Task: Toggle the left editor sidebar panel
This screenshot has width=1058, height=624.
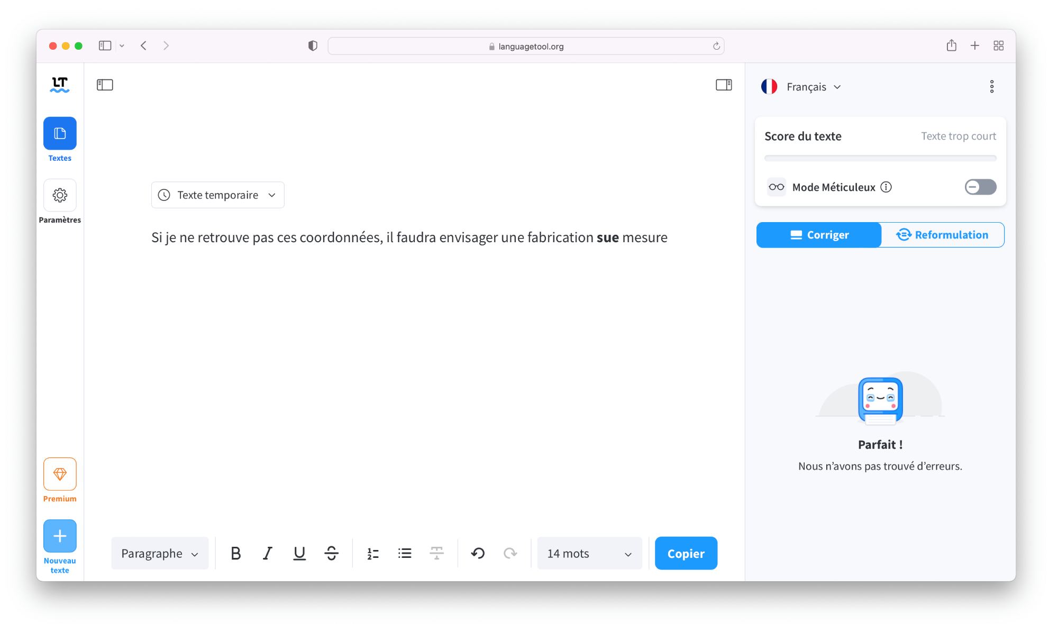Action: tap(105, 85)
